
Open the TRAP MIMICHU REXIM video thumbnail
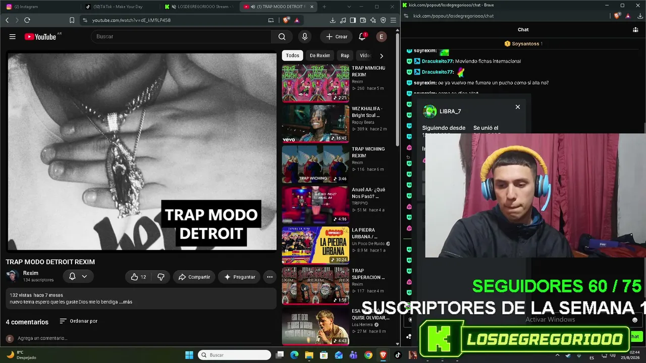(x=315, y=83)
